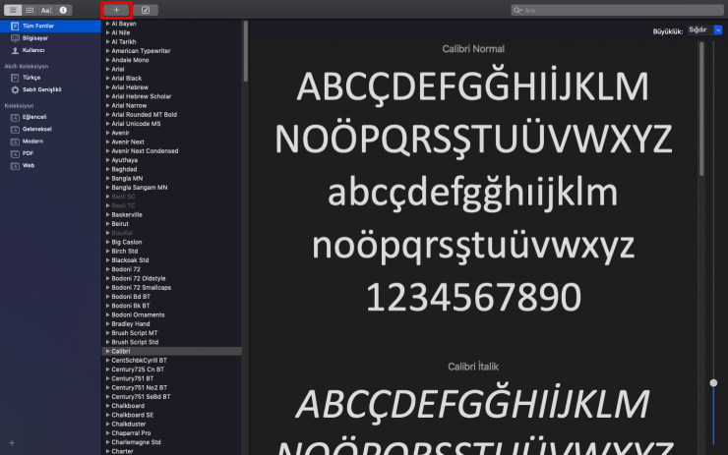Show font information view

click(63, 10)
